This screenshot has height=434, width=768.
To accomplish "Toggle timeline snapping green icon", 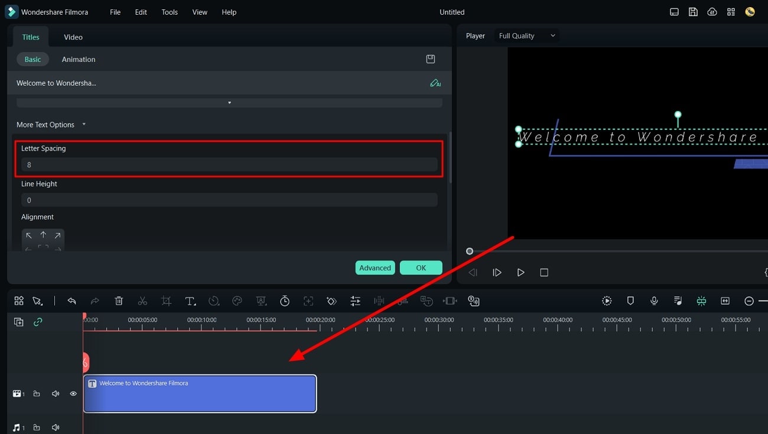I will [701, 301].
